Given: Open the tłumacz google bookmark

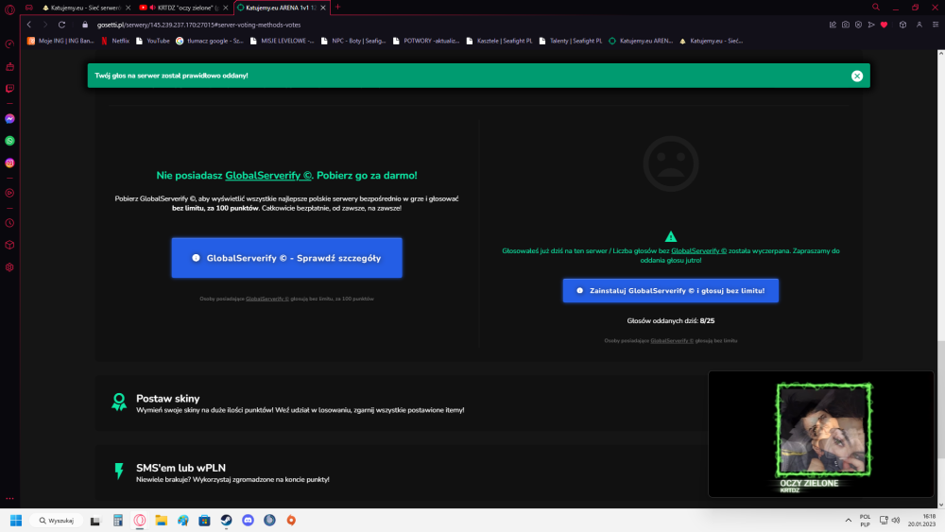Looking at the screenshot, I should pyautogui.click(x=209, y=41).
